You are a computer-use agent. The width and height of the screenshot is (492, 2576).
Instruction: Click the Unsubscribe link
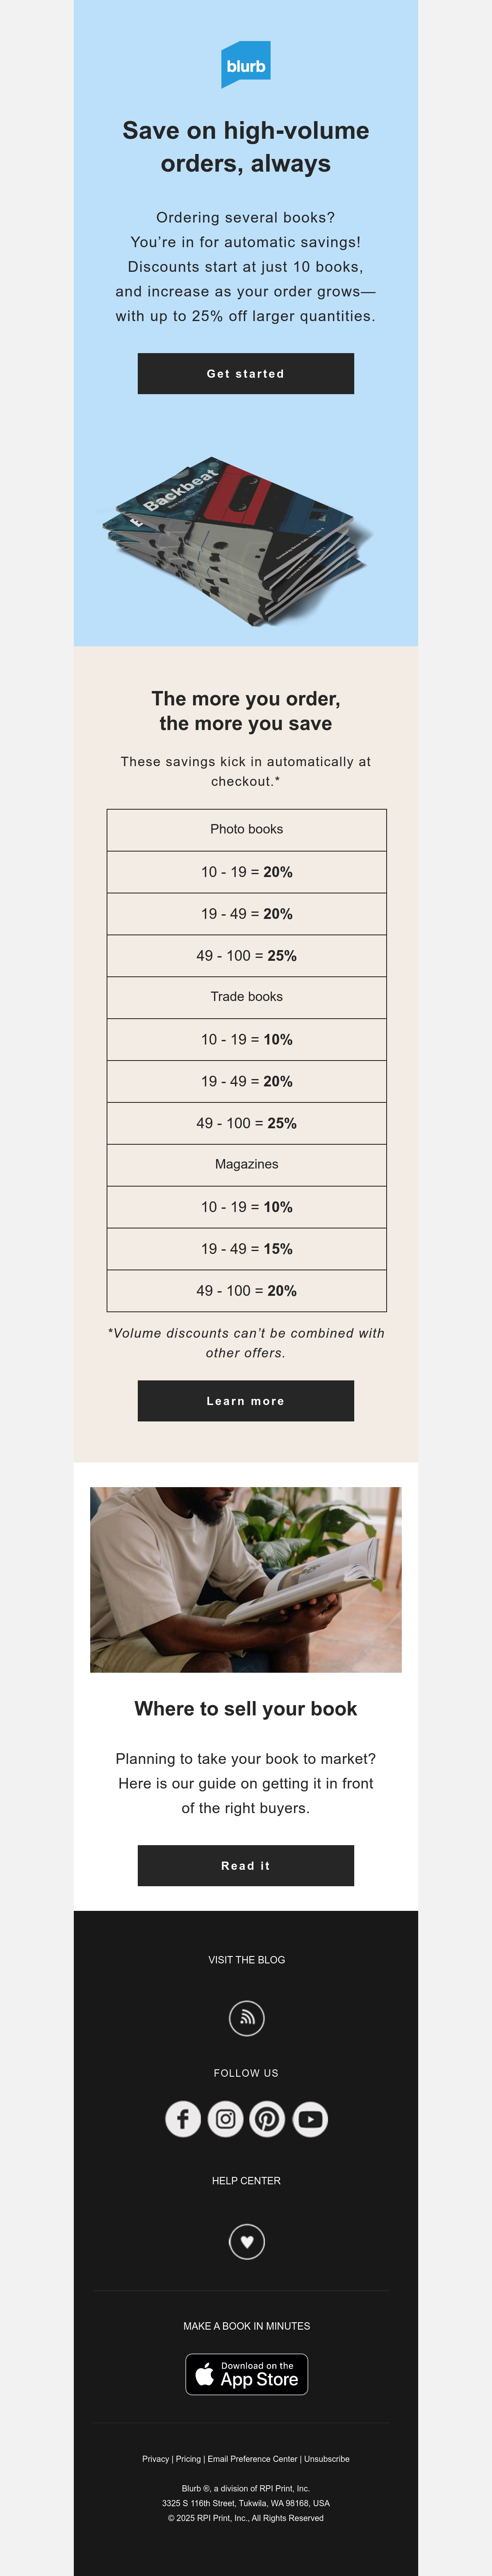(x=327, y=2459)
